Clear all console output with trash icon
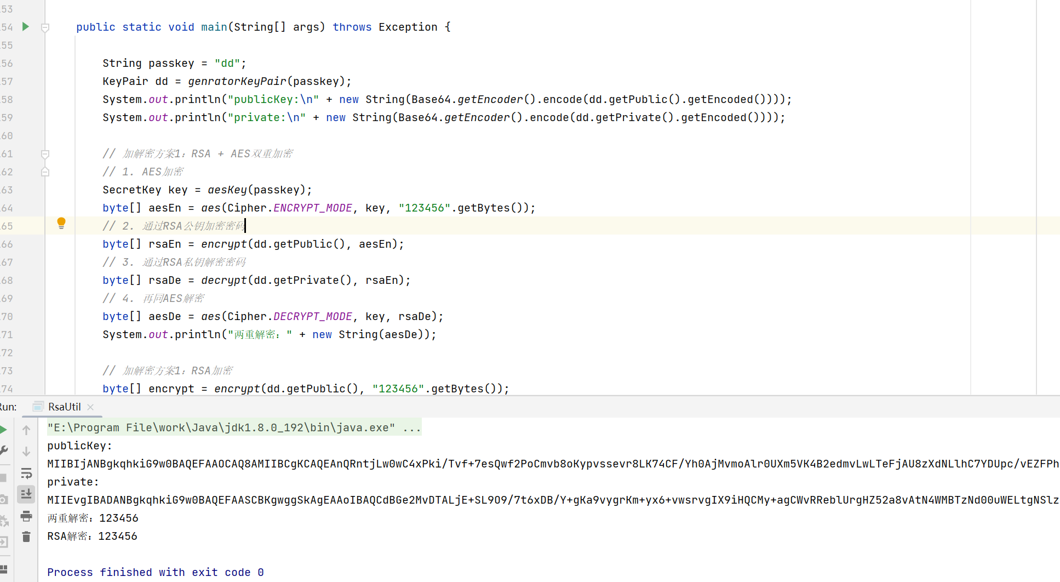 26,537
